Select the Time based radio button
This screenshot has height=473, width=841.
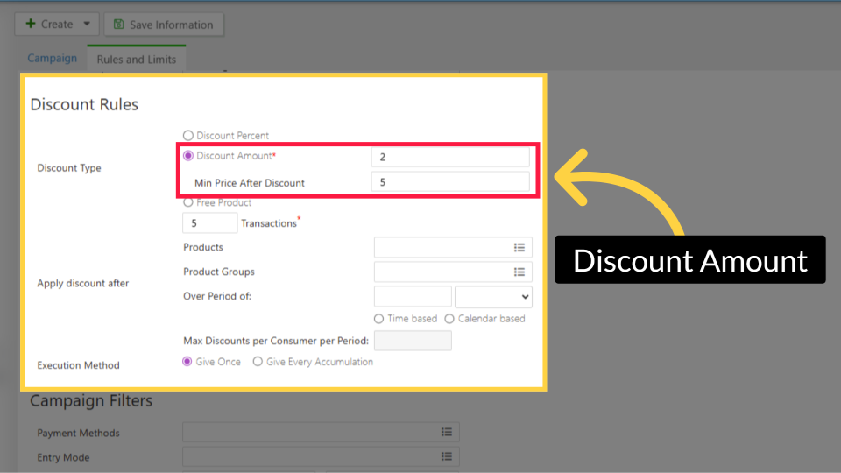(378, 319)
